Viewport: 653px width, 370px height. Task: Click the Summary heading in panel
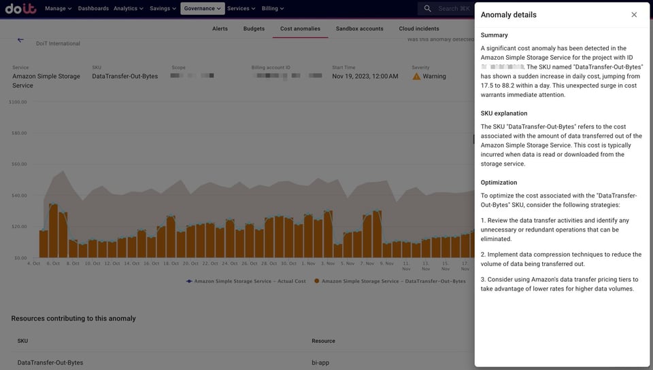point(494,35)
